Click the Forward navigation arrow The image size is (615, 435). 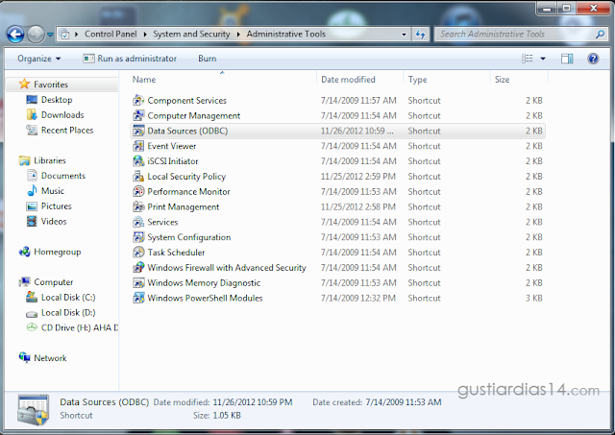pos(36,35)
